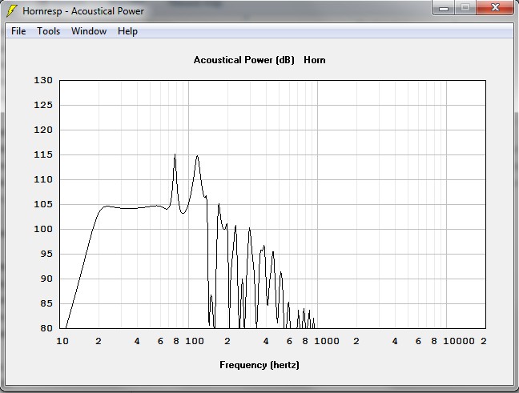Close the Acoustical Power window
This screenshot has width=519, height=393.
tap(495, 8)
